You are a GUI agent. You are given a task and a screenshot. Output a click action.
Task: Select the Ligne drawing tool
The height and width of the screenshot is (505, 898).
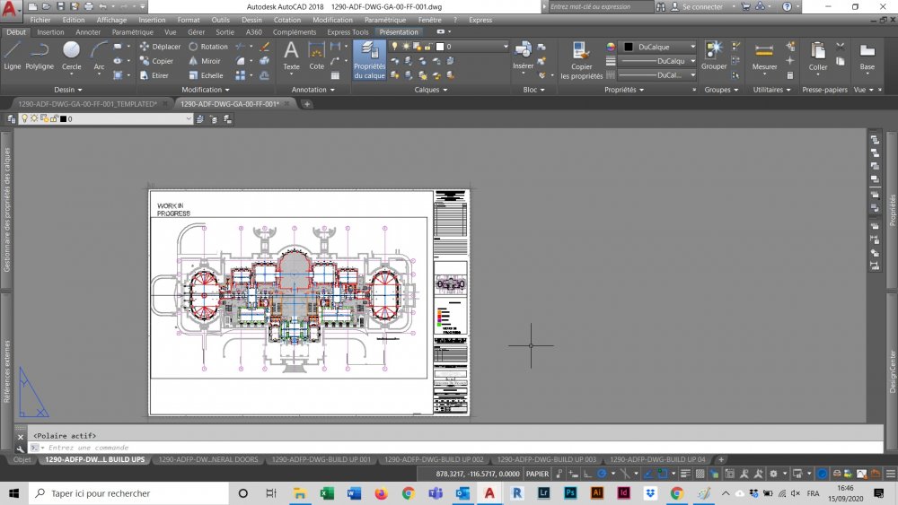pyautogui.click(x=12, y=56)
